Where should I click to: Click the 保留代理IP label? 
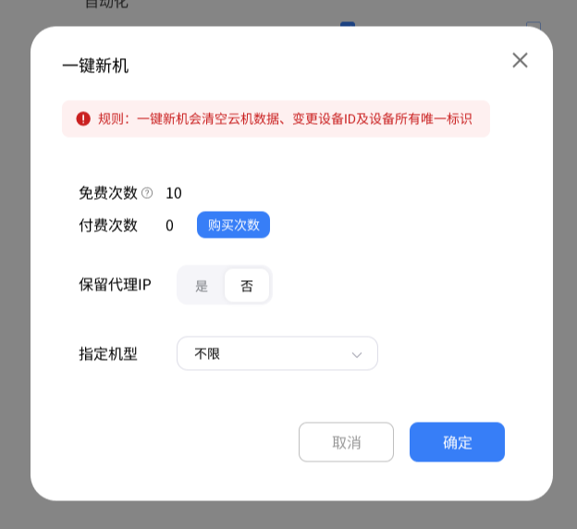[x=115, y=285]
